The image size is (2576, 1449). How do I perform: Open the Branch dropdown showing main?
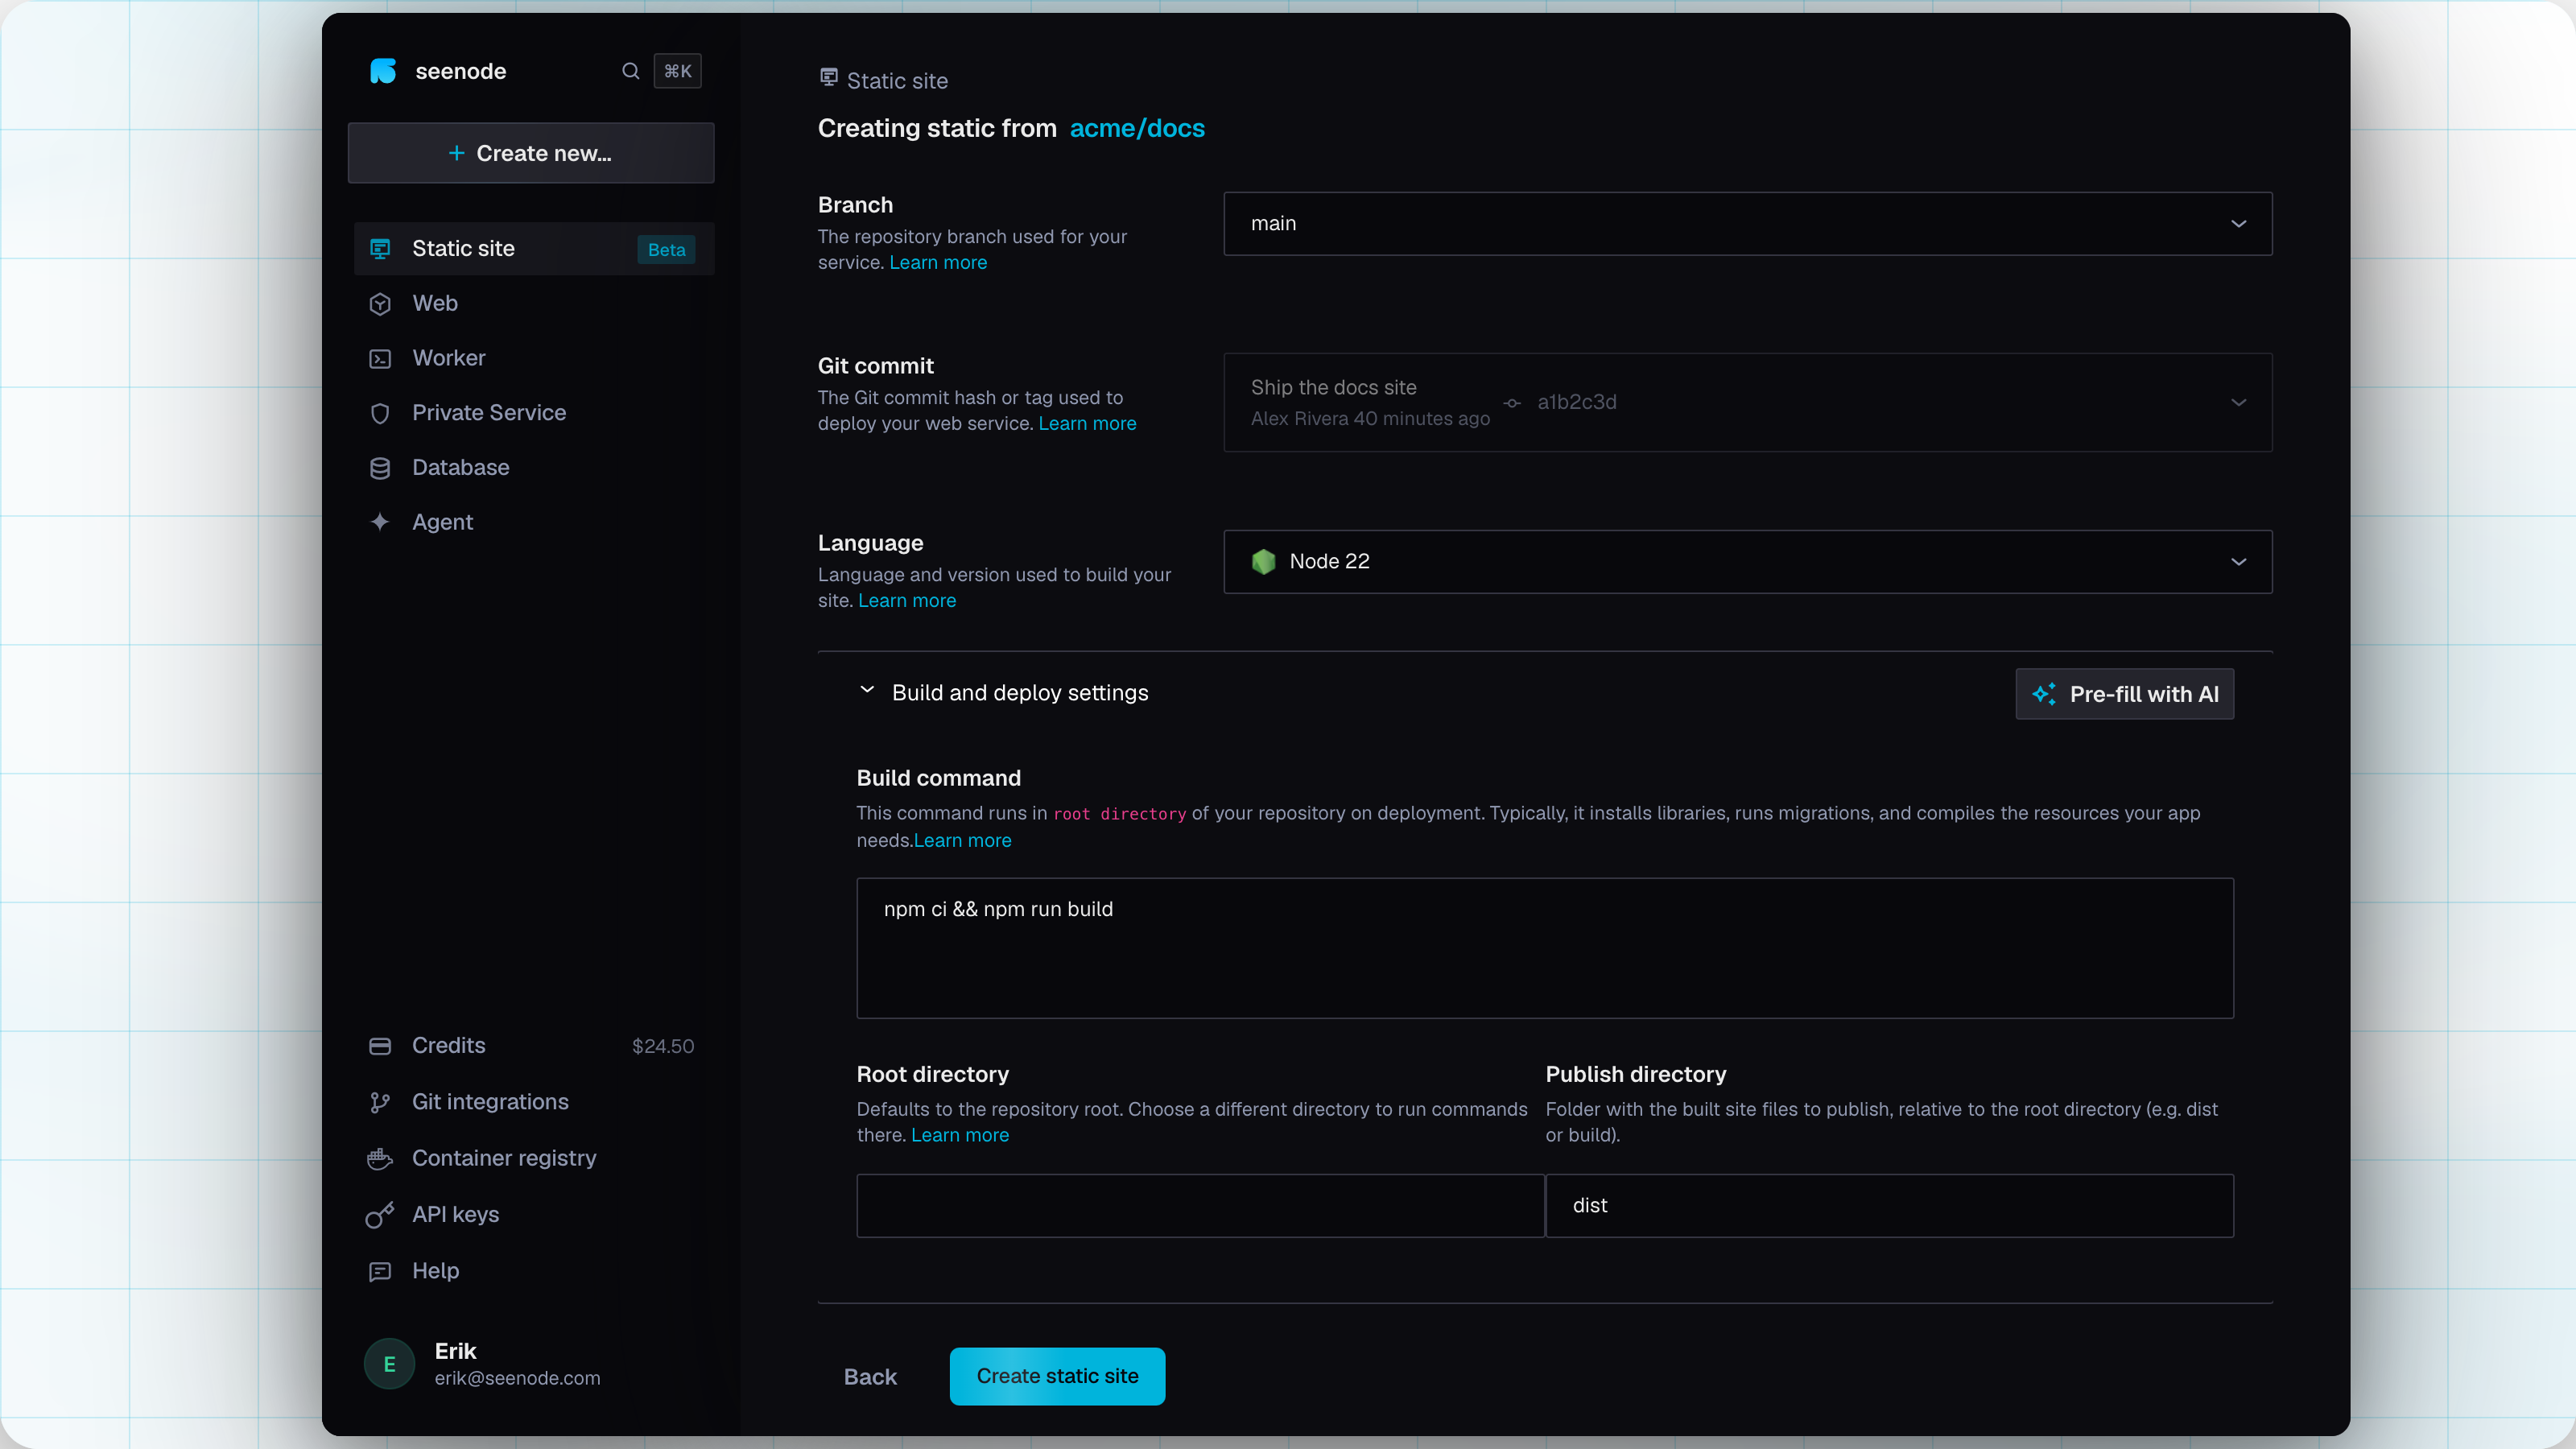(1747, 224)
